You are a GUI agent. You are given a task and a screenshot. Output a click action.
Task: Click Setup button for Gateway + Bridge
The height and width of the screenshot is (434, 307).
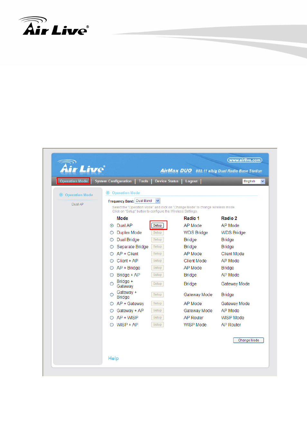[x=157, y=295]
